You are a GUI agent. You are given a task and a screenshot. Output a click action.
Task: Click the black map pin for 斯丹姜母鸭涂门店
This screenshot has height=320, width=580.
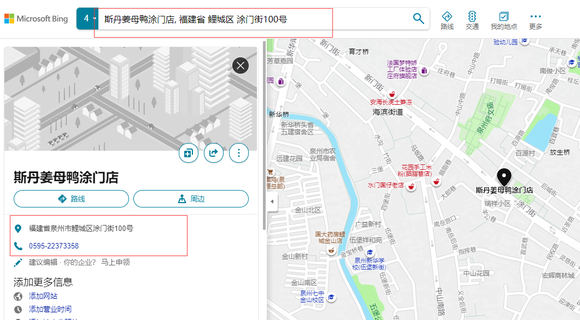504,177
